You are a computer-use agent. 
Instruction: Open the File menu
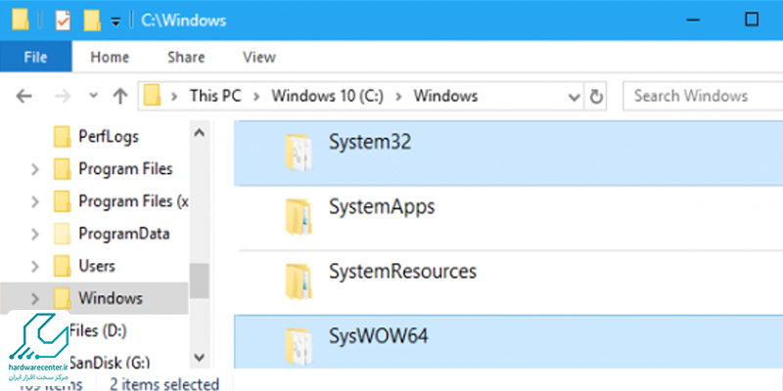(x=35, y=58)
